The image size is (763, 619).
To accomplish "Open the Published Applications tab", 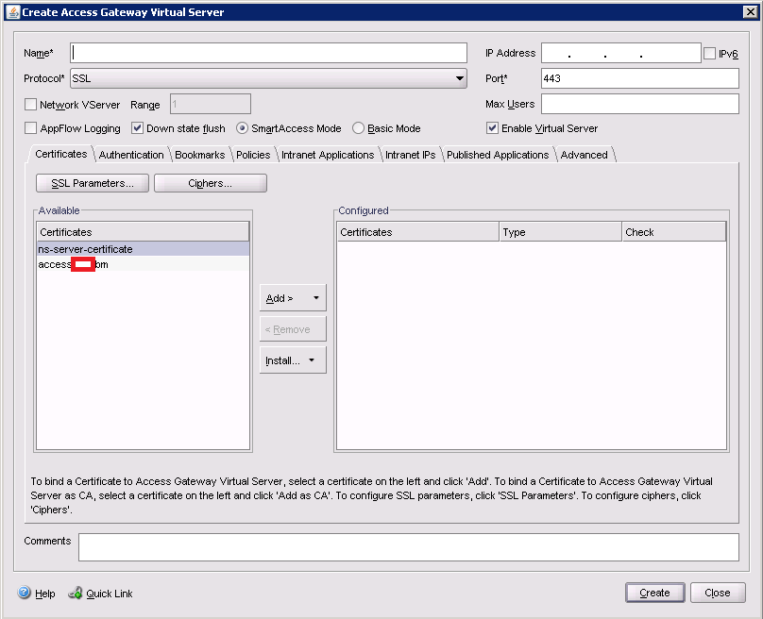I will (498, 155).
